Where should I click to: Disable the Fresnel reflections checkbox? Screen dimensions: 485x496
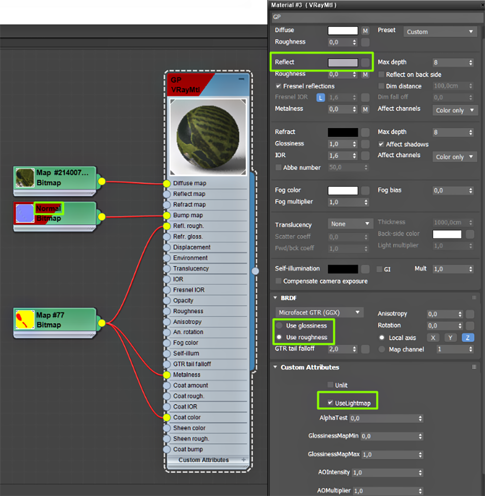[x=278, y=86]
